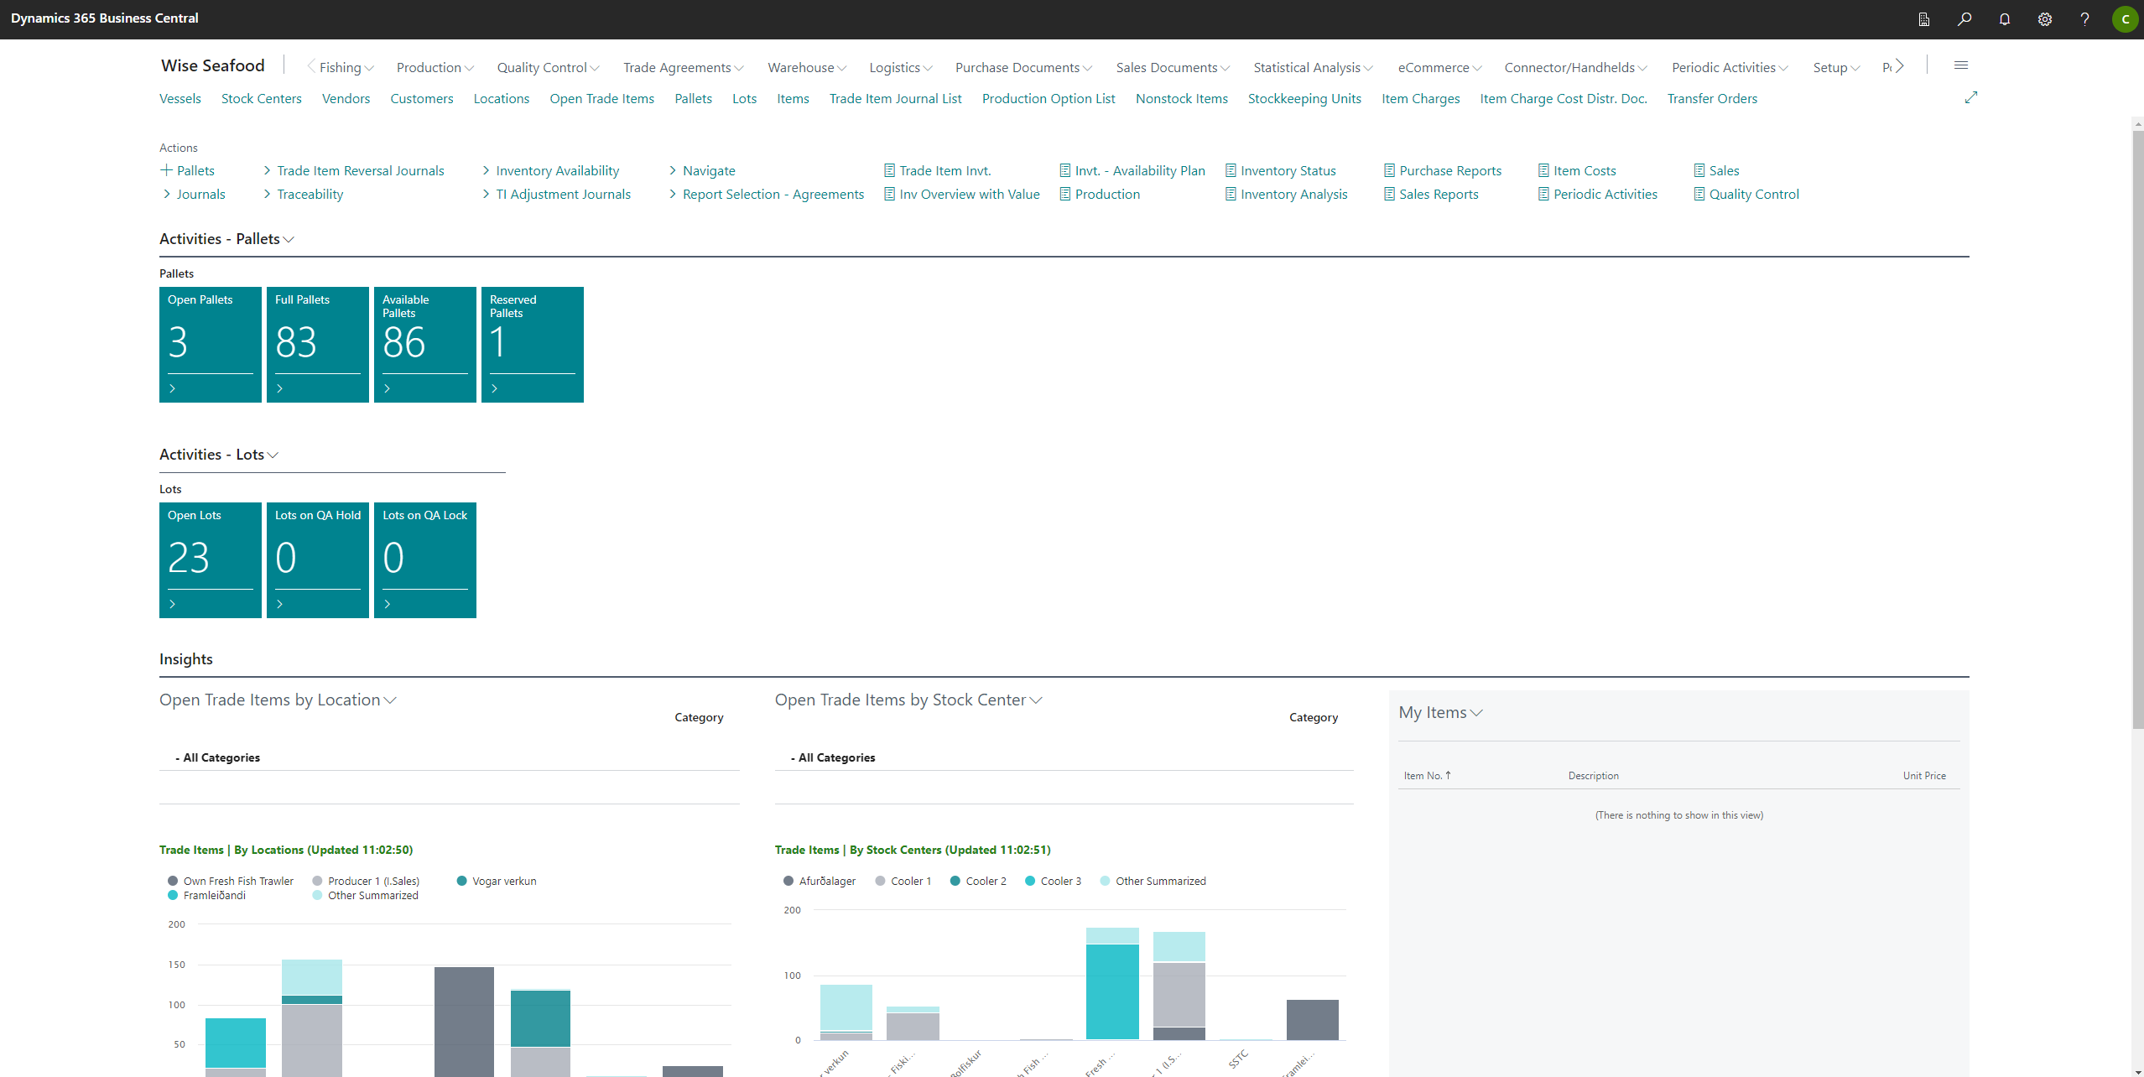Image resolution: width=2144 pixels, height=1077 pixels.
Task: Click the Item Costs report icon
Action: click(1543, 170)
